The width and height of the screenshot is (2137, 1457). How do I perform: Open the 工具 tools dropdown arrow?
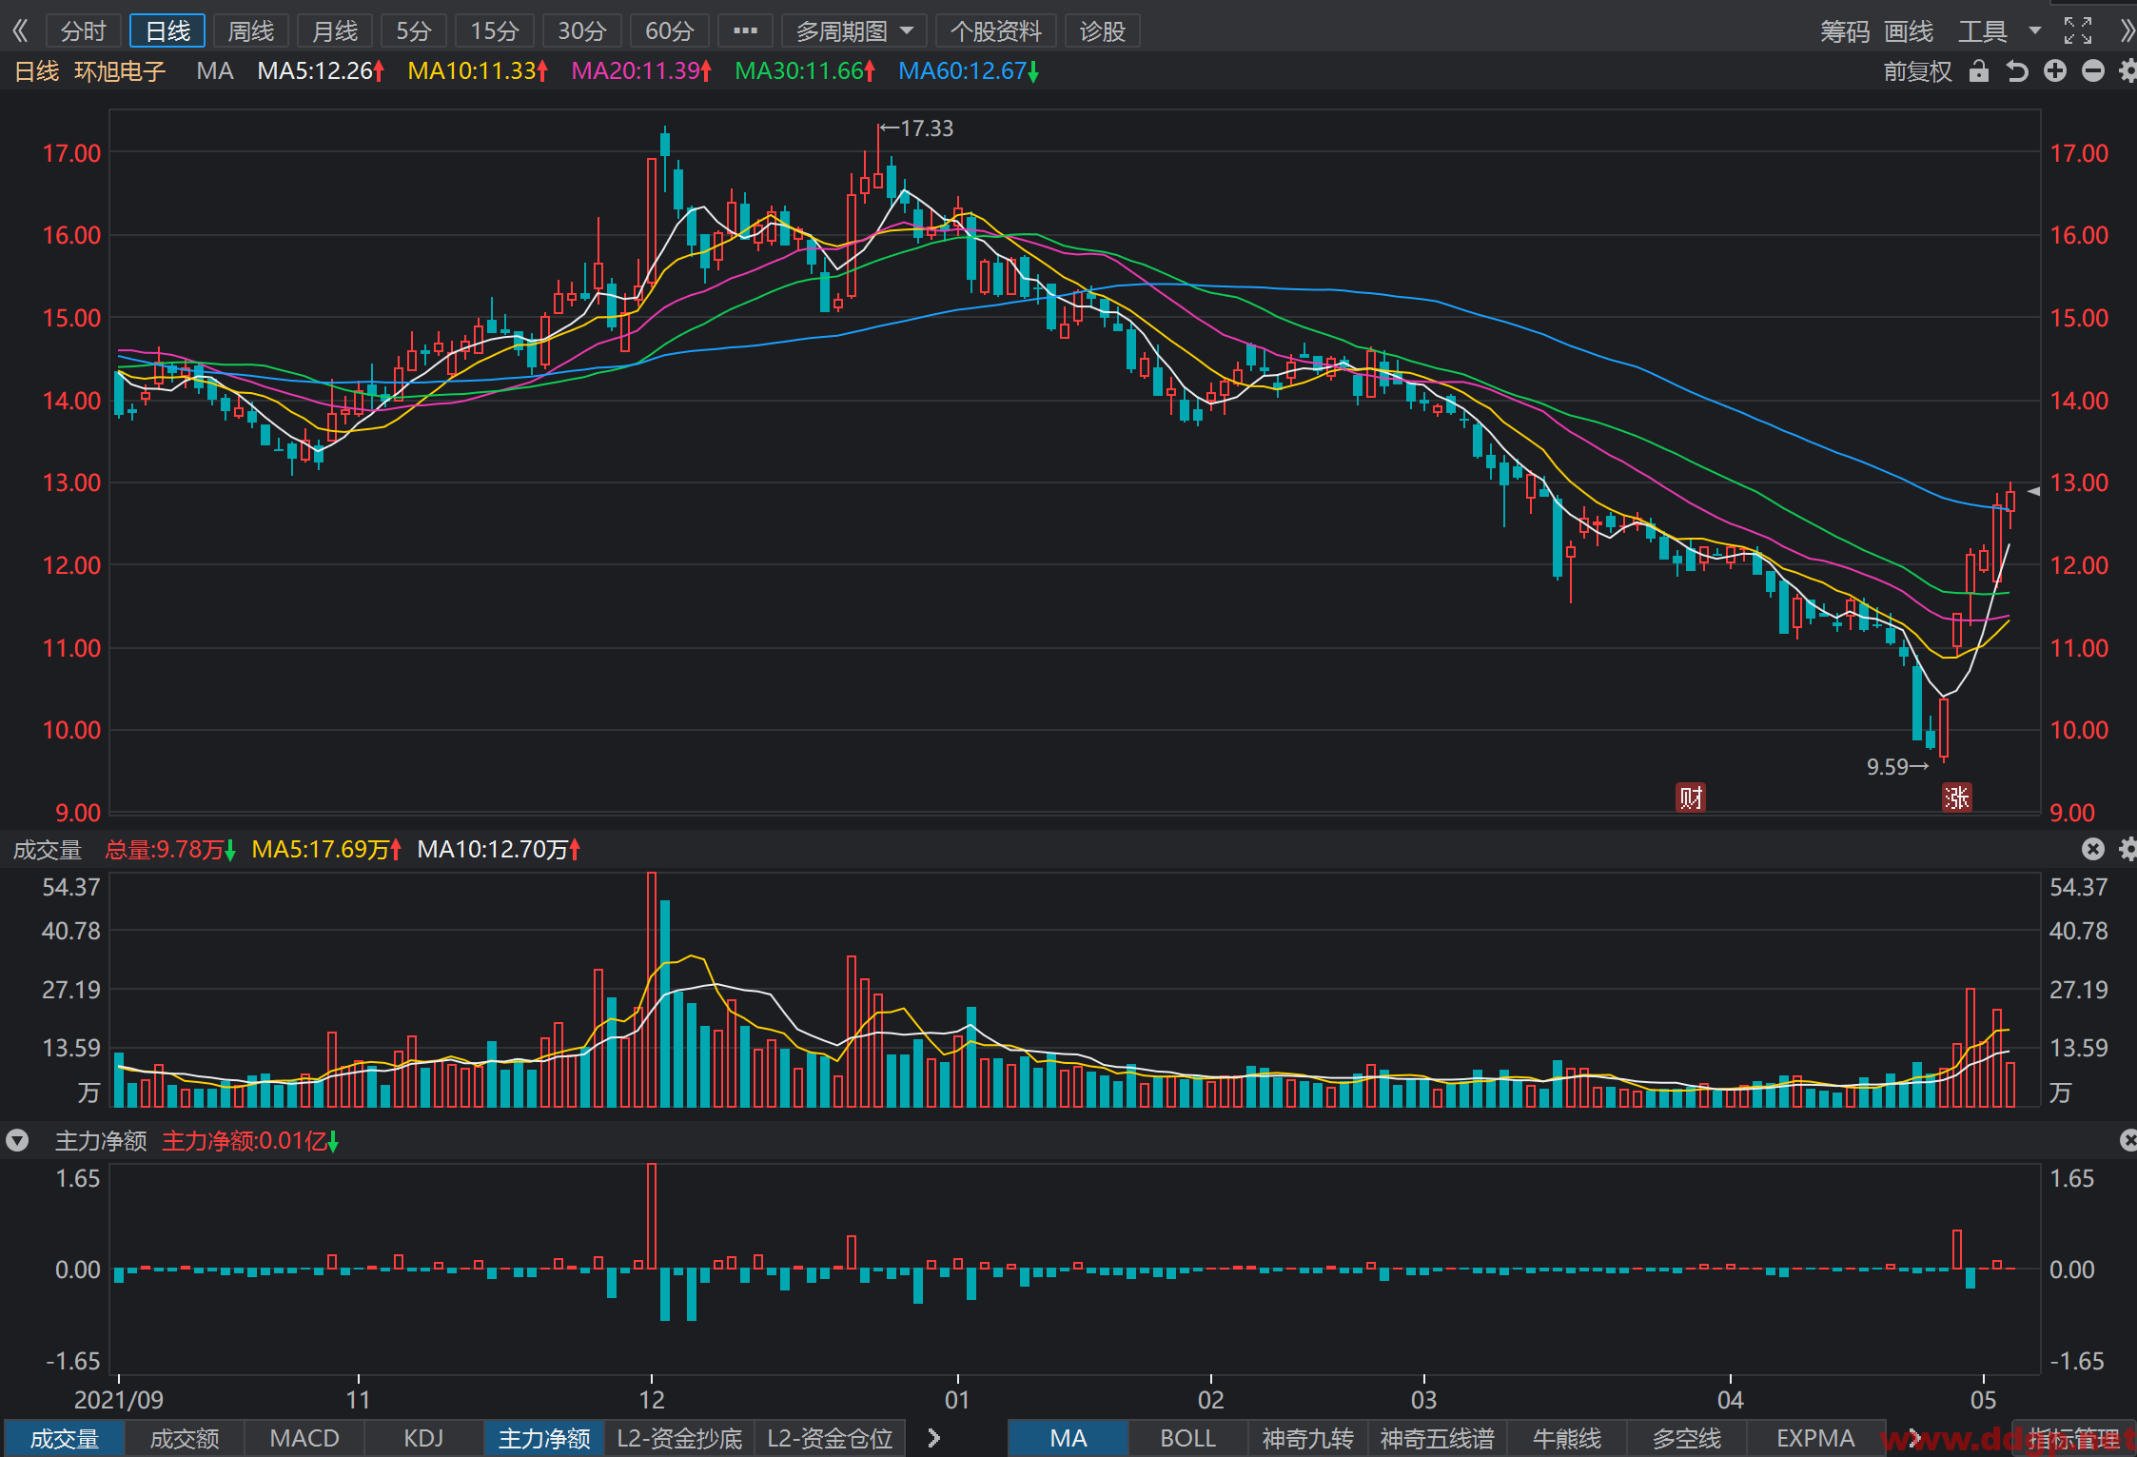(2035, 31)
